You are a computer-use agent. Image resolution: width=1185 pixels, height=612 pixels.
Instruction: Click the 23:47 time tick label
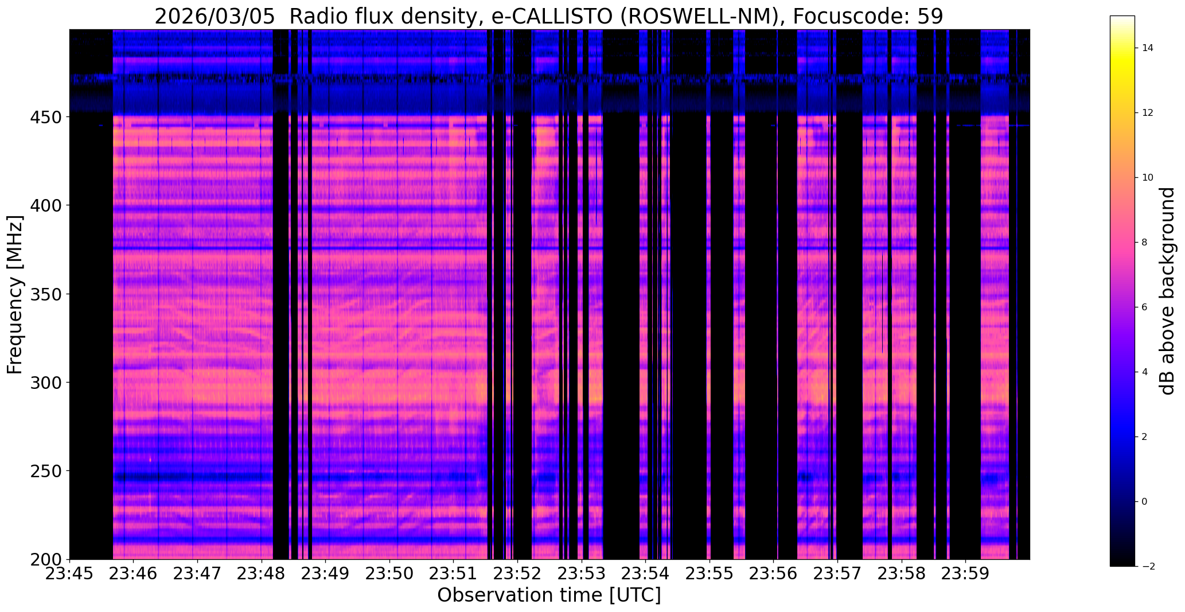pyautogui.click(x=198, y=574)
